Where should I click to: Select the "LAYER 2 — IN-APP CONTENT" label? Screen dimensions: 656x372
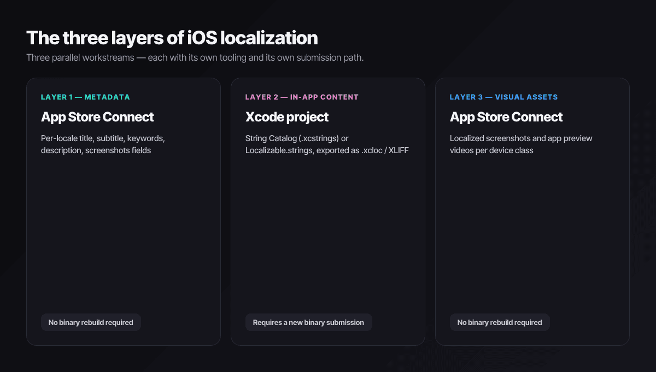[302, 97]
